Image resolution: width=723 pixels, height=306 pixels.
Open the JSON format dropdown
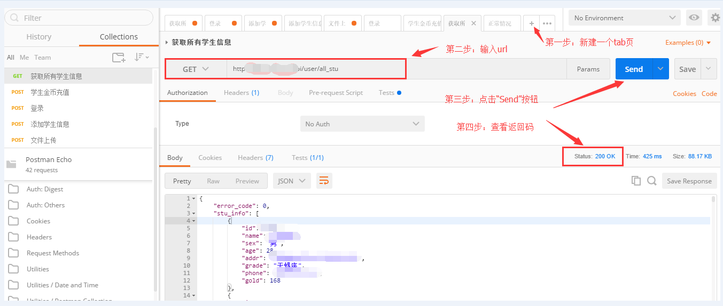pyautogui.click(x=292, y=181)
